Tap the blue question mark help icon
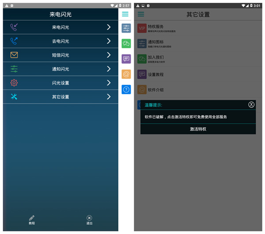The image size is (265, 234). 126,89
